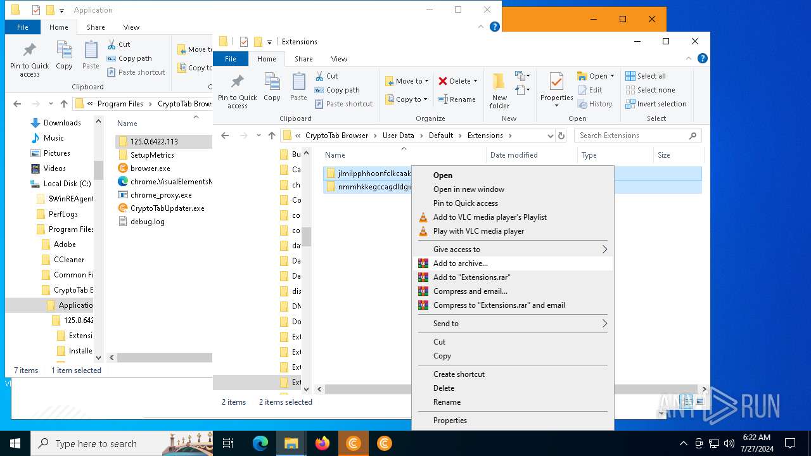Image resolution: width=811 pixels, height=456 pixels.
Task: Refresh the Extensions folder view
Action: [561, 136]
